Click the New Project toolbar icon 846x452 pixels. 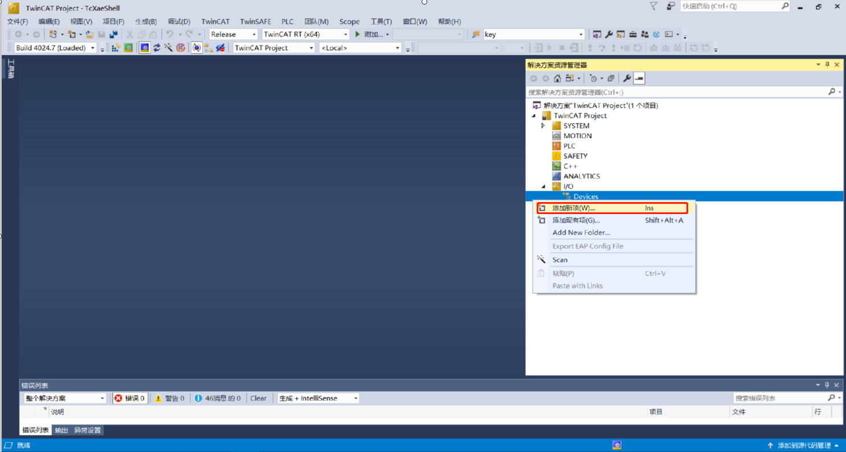(x=53, y=34)
